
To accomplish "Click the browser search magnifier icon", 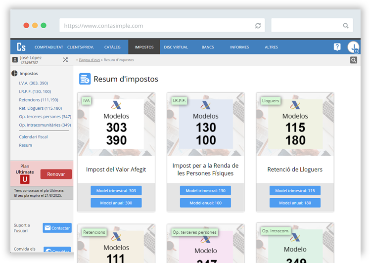I will click(x=346, y=26).
